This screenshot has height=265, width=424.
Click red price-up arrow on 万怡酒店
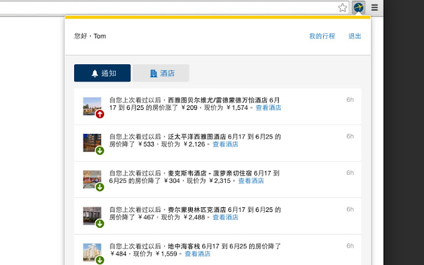100,114
